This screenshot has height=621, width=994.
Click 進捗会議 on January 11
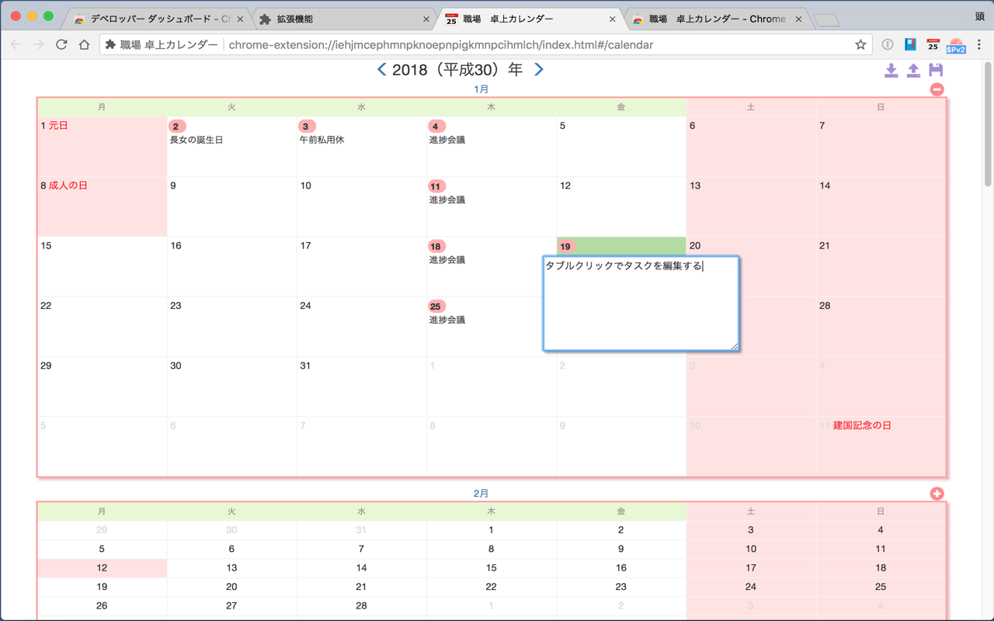click(447, 199)
